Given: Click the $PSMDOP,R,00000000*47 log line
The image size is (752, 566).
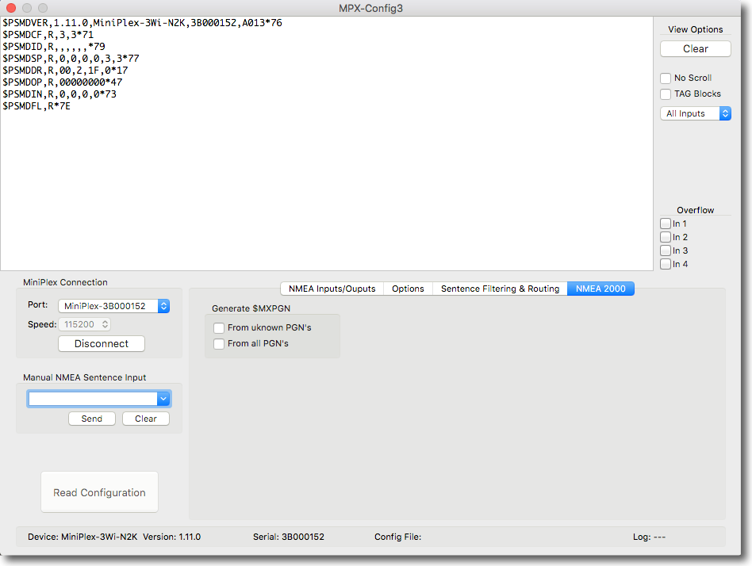Looking at the screenshot, I should click(x=63, y=82).
